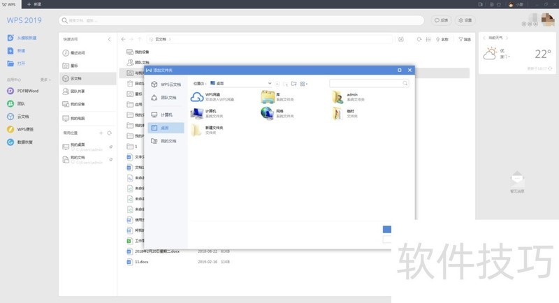Select 桌面 in the dialog sidebar
559x303 pixels.
(166, 128)
